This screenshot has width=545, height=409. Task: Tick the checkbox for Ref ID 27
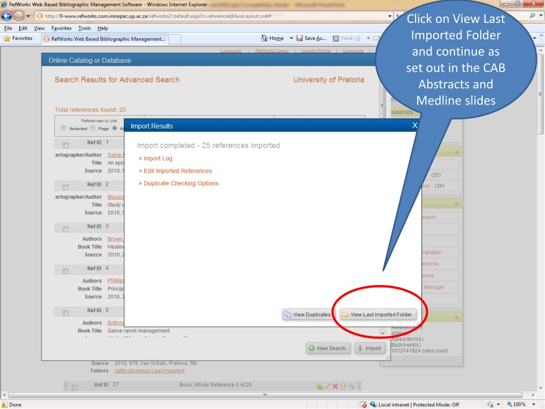click(x=75, y=387)
